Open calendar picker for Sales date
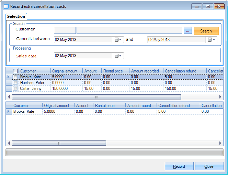 click(x=118, y=56)
